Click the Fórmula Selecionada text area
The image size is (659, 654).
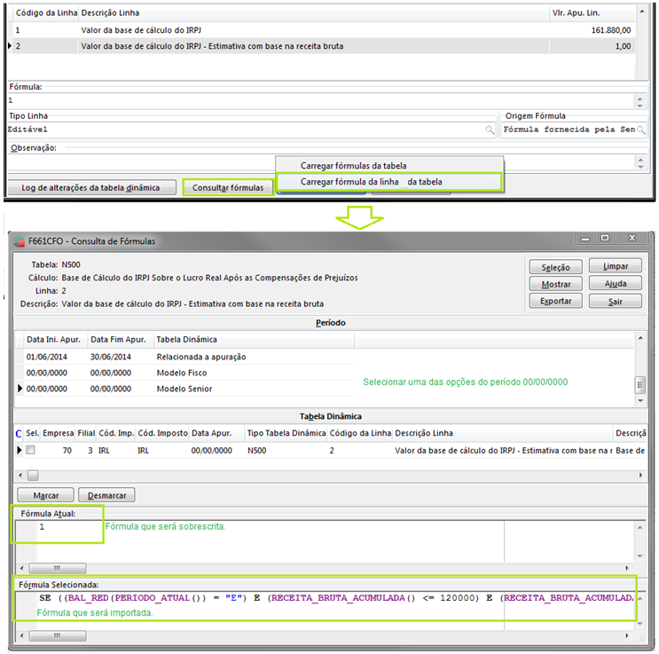pyautogui.click(x=324, y=610)
